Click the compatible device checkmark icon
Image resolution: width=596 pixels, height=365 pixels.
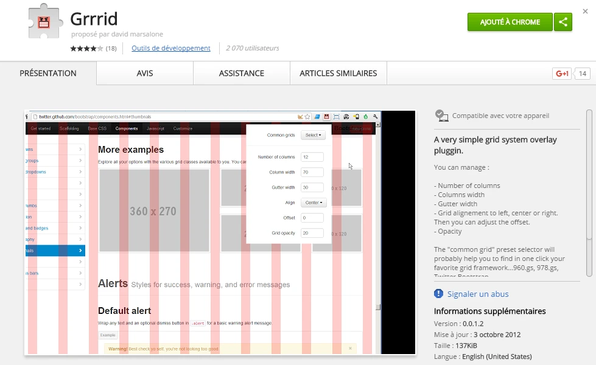[441, 116]
